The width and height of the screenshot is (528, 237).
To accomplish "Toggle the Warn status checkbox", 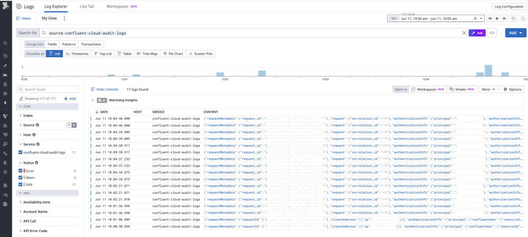I will pos(20,178).
